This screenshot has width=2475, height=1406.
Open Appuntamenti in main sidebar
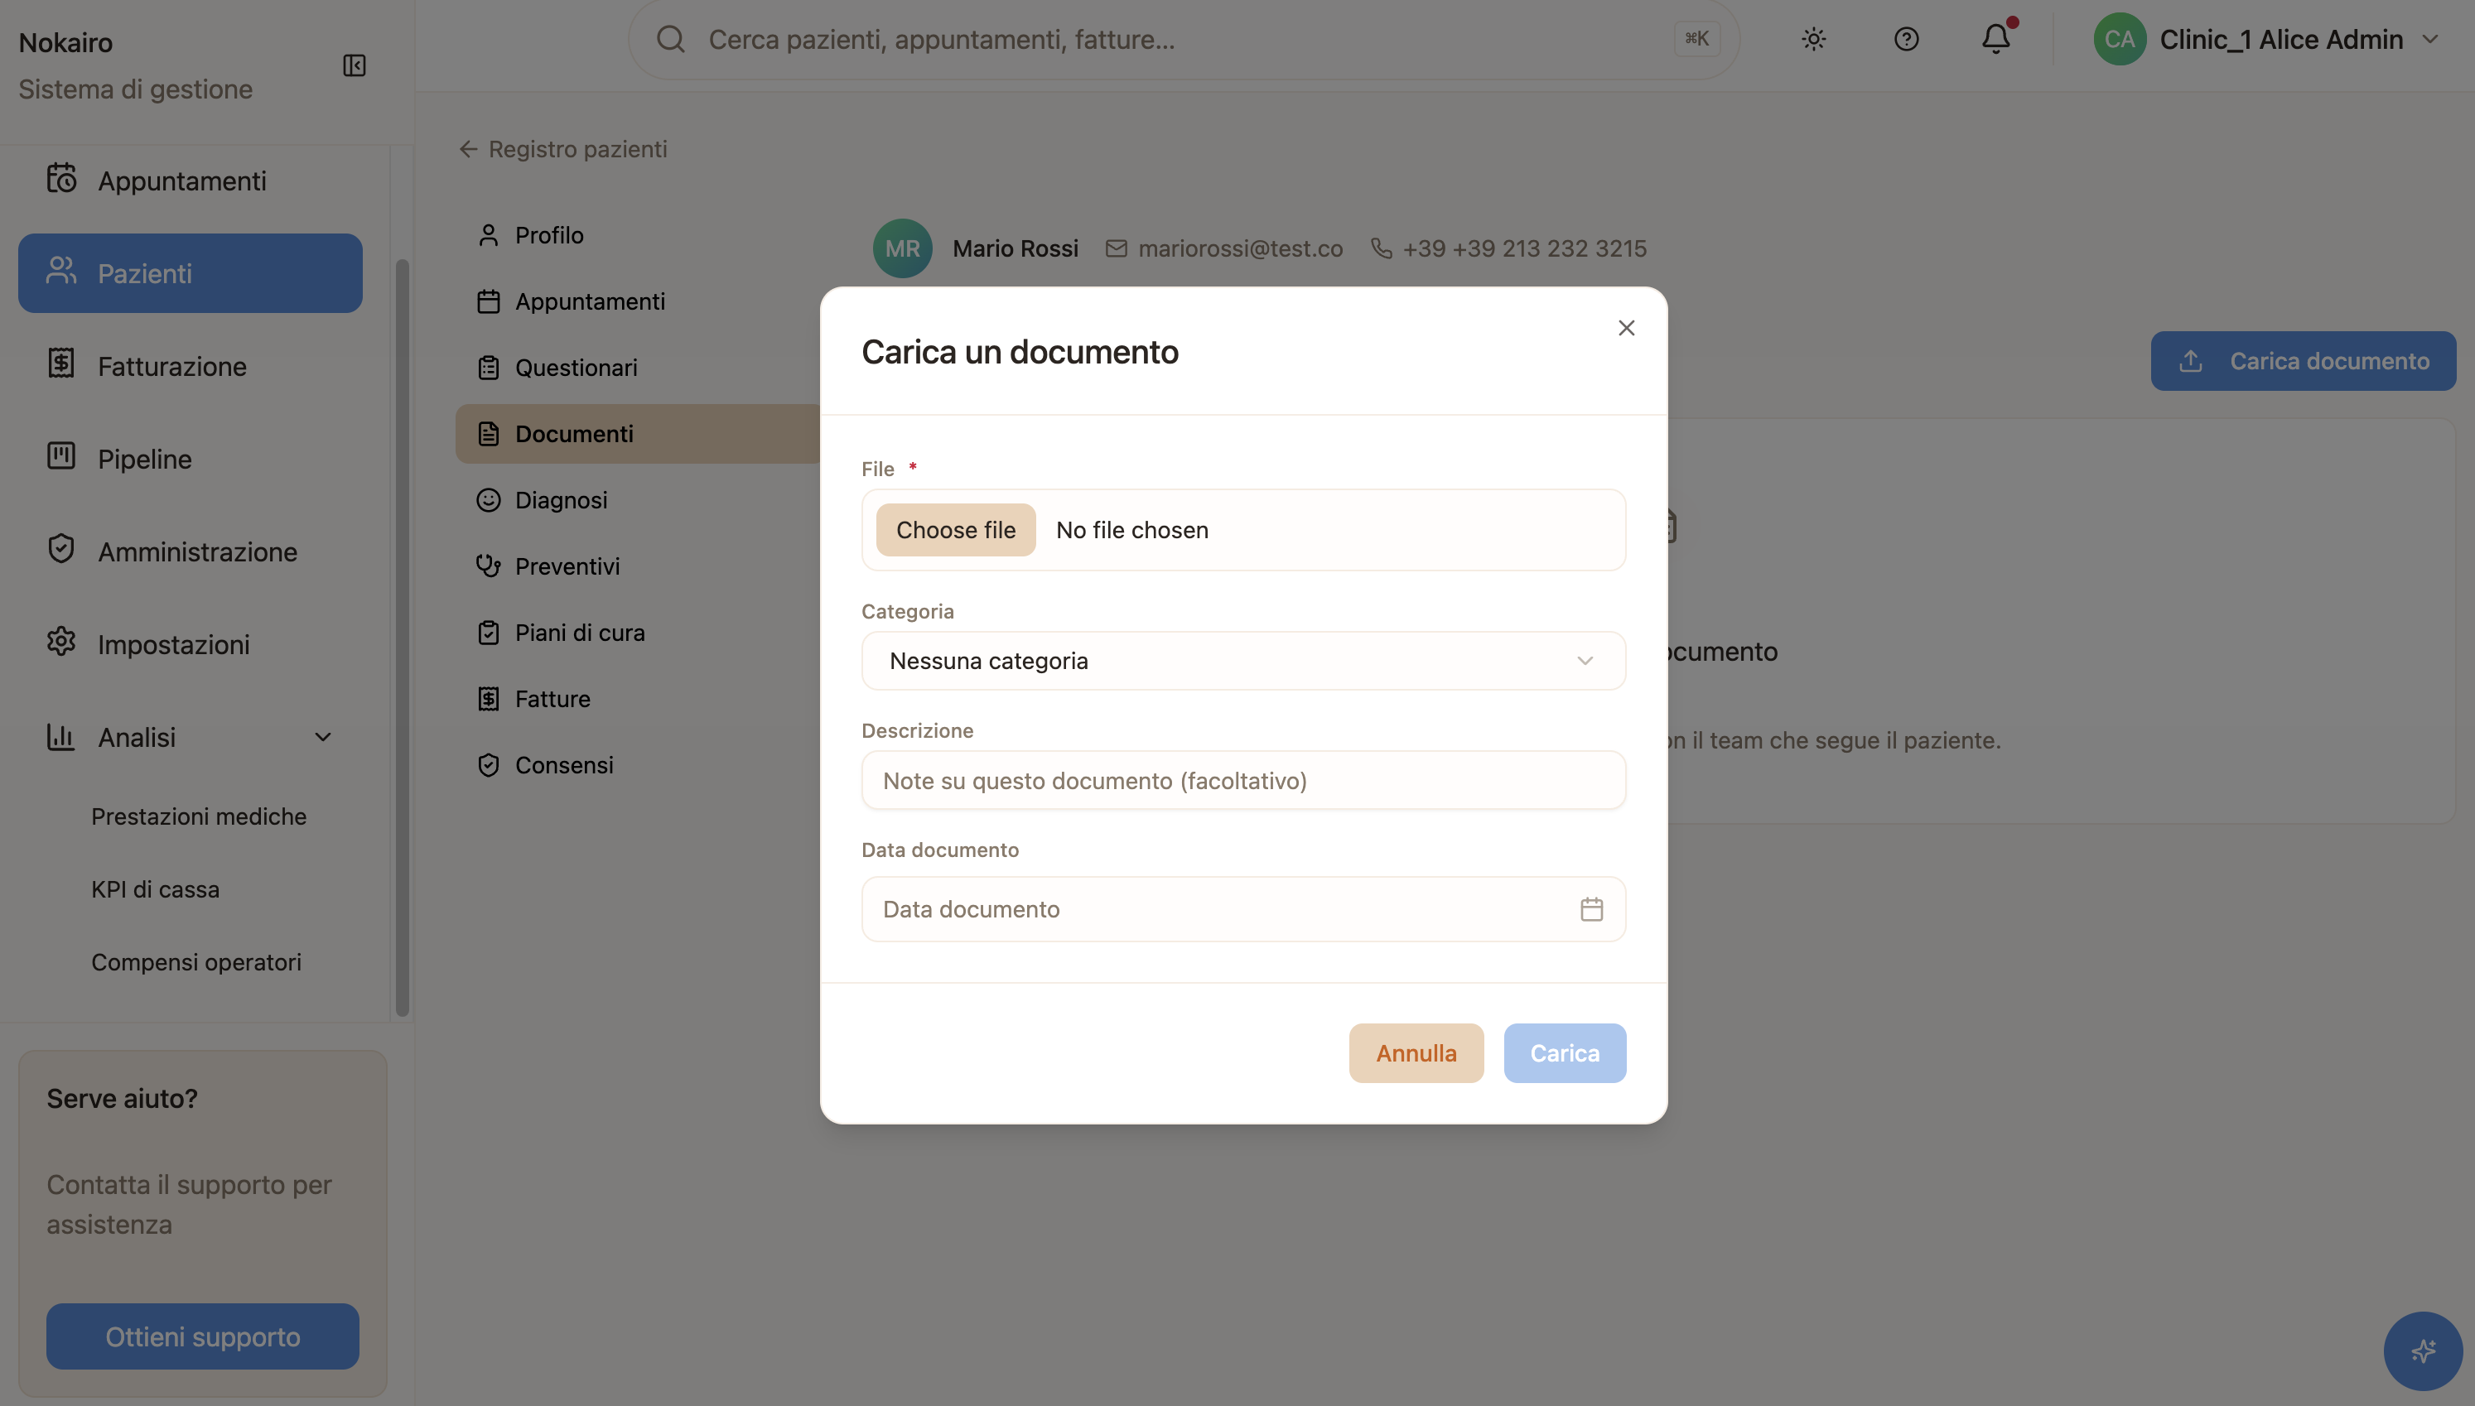click(191, 181)
